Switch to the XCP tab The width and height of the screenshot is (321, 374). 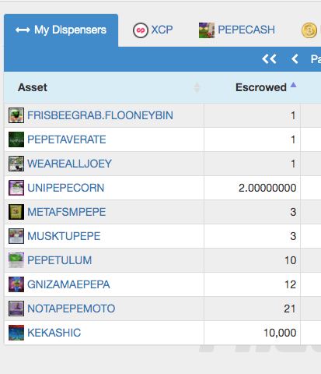(152, 30)
